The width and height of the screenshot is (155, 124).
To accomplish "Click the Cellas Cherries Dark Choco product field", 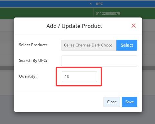I will click(89, 45).
